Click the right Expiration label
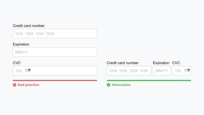 point(161,63)
